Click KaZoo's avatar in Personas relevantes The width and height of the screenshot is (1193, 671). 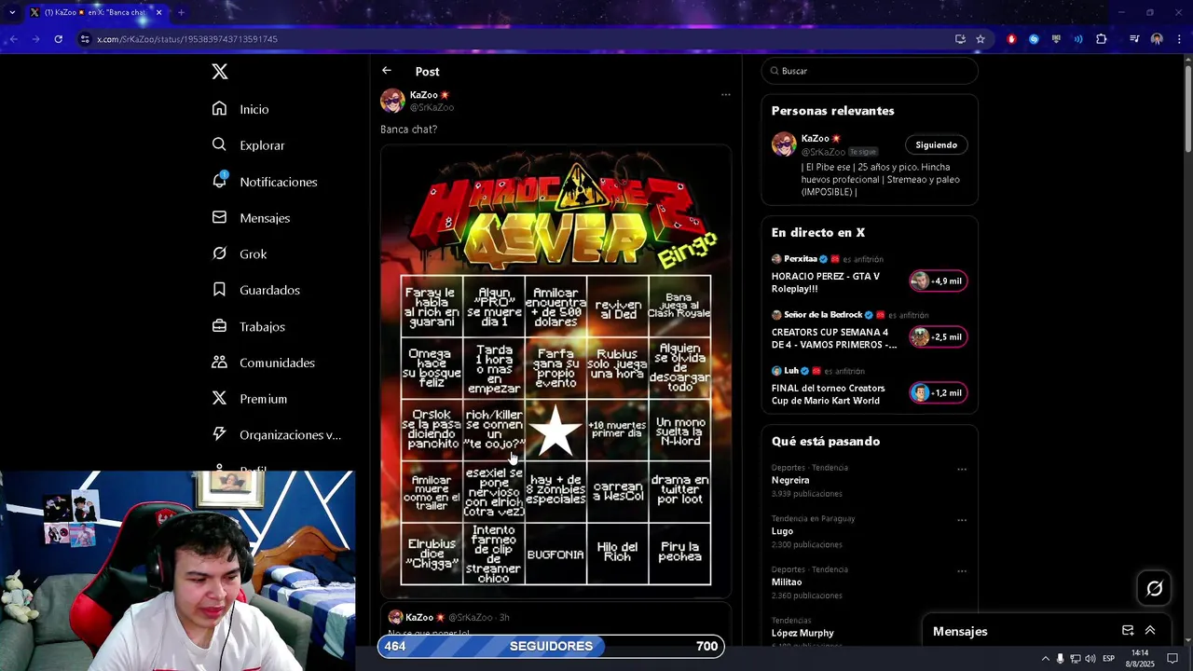[784, 144]
